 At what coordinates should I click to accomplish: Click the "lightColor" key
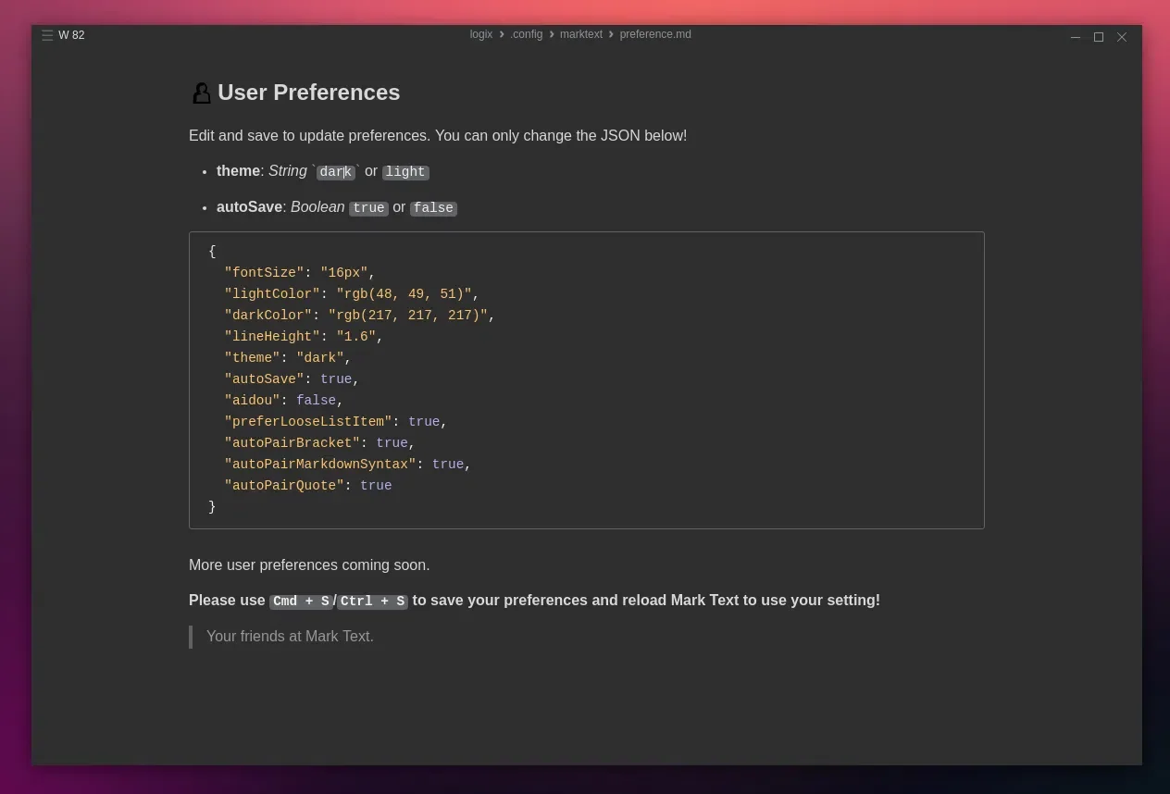[272, 294]
